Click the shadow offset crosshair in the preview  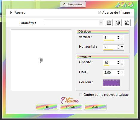pyautogui.click(x=41, y=60)
